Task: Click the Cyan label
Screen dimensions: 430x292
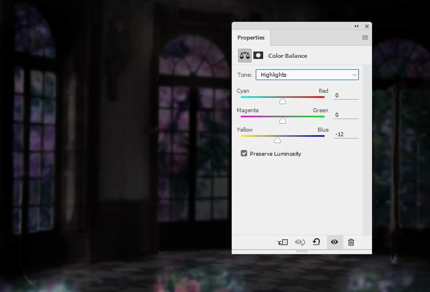Action: point(243,90)
